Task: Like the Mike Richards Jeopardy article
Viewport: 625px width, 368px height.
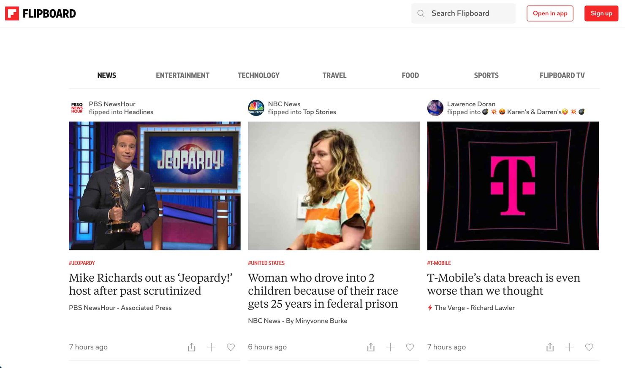Action: click(x=231, y=347)
